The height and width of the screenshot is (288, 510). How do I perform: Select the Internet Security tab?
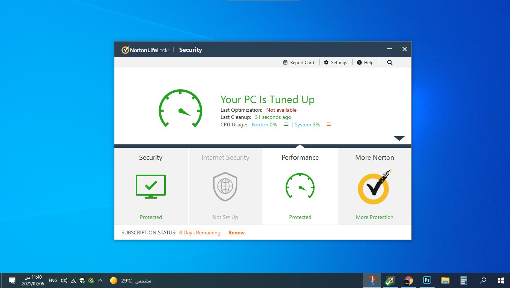click(x=225, y=186)
